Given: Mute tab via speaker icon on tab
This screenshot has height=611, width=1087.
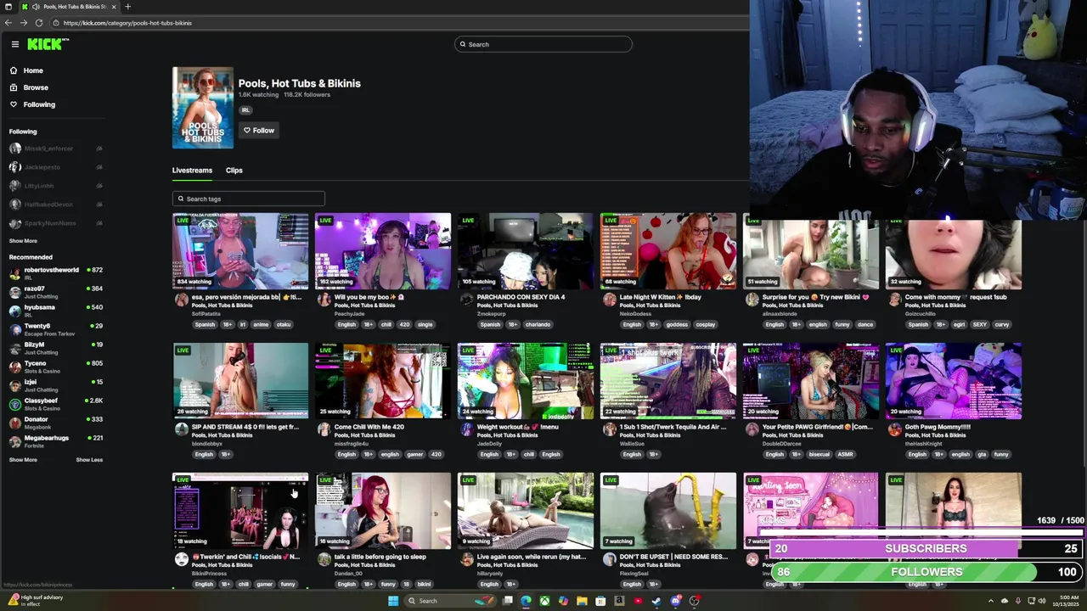Looking at the screenshot, I should coord(36,7).
